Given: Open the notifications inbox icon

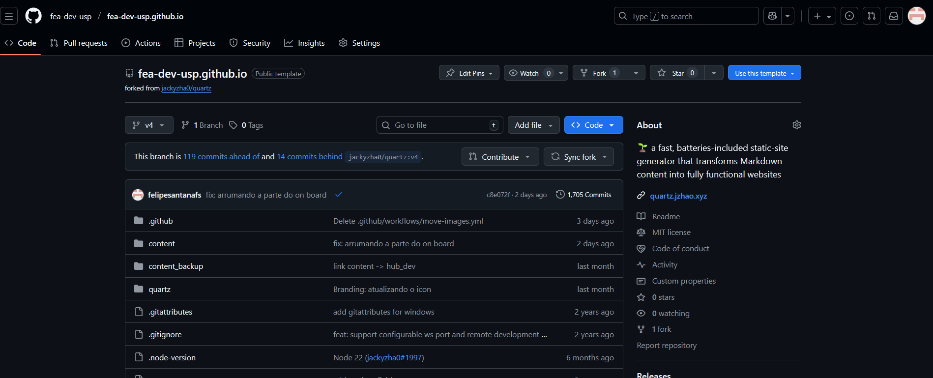Looking at the screenshot, I should point(894,16).
